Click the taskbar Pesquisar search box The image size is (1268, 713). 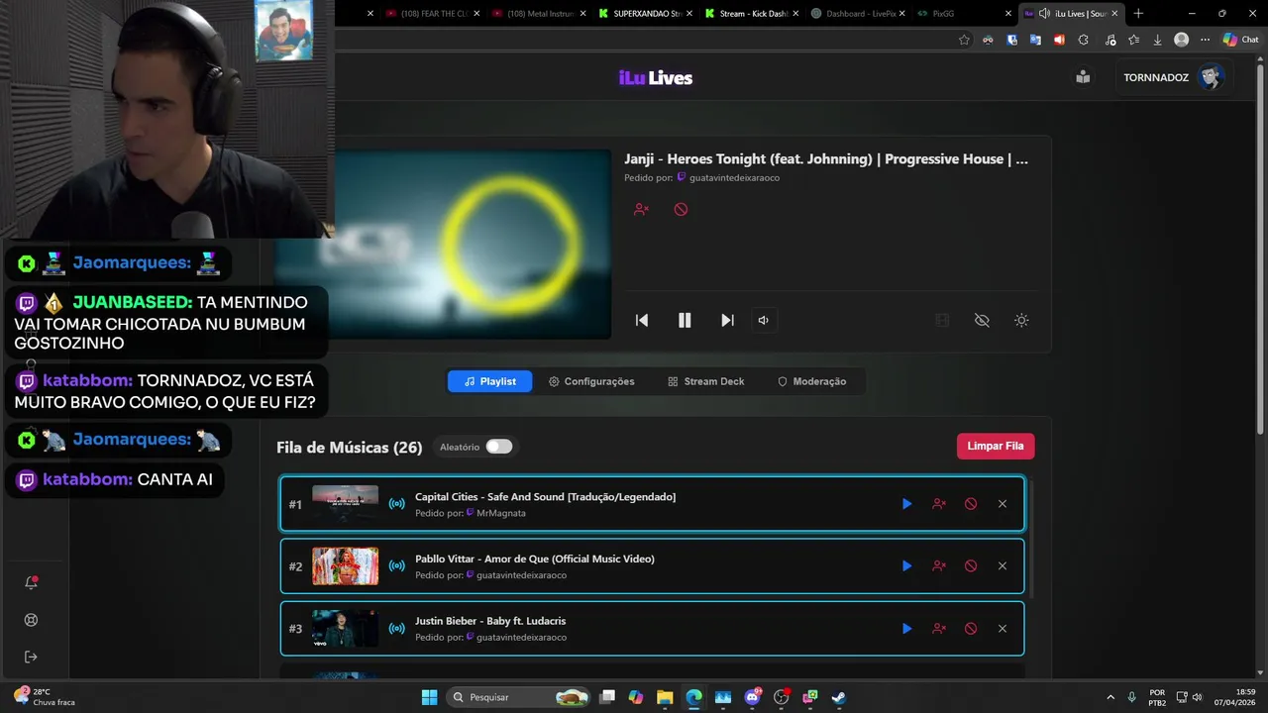pyautogui.click(x=519, y=697)
